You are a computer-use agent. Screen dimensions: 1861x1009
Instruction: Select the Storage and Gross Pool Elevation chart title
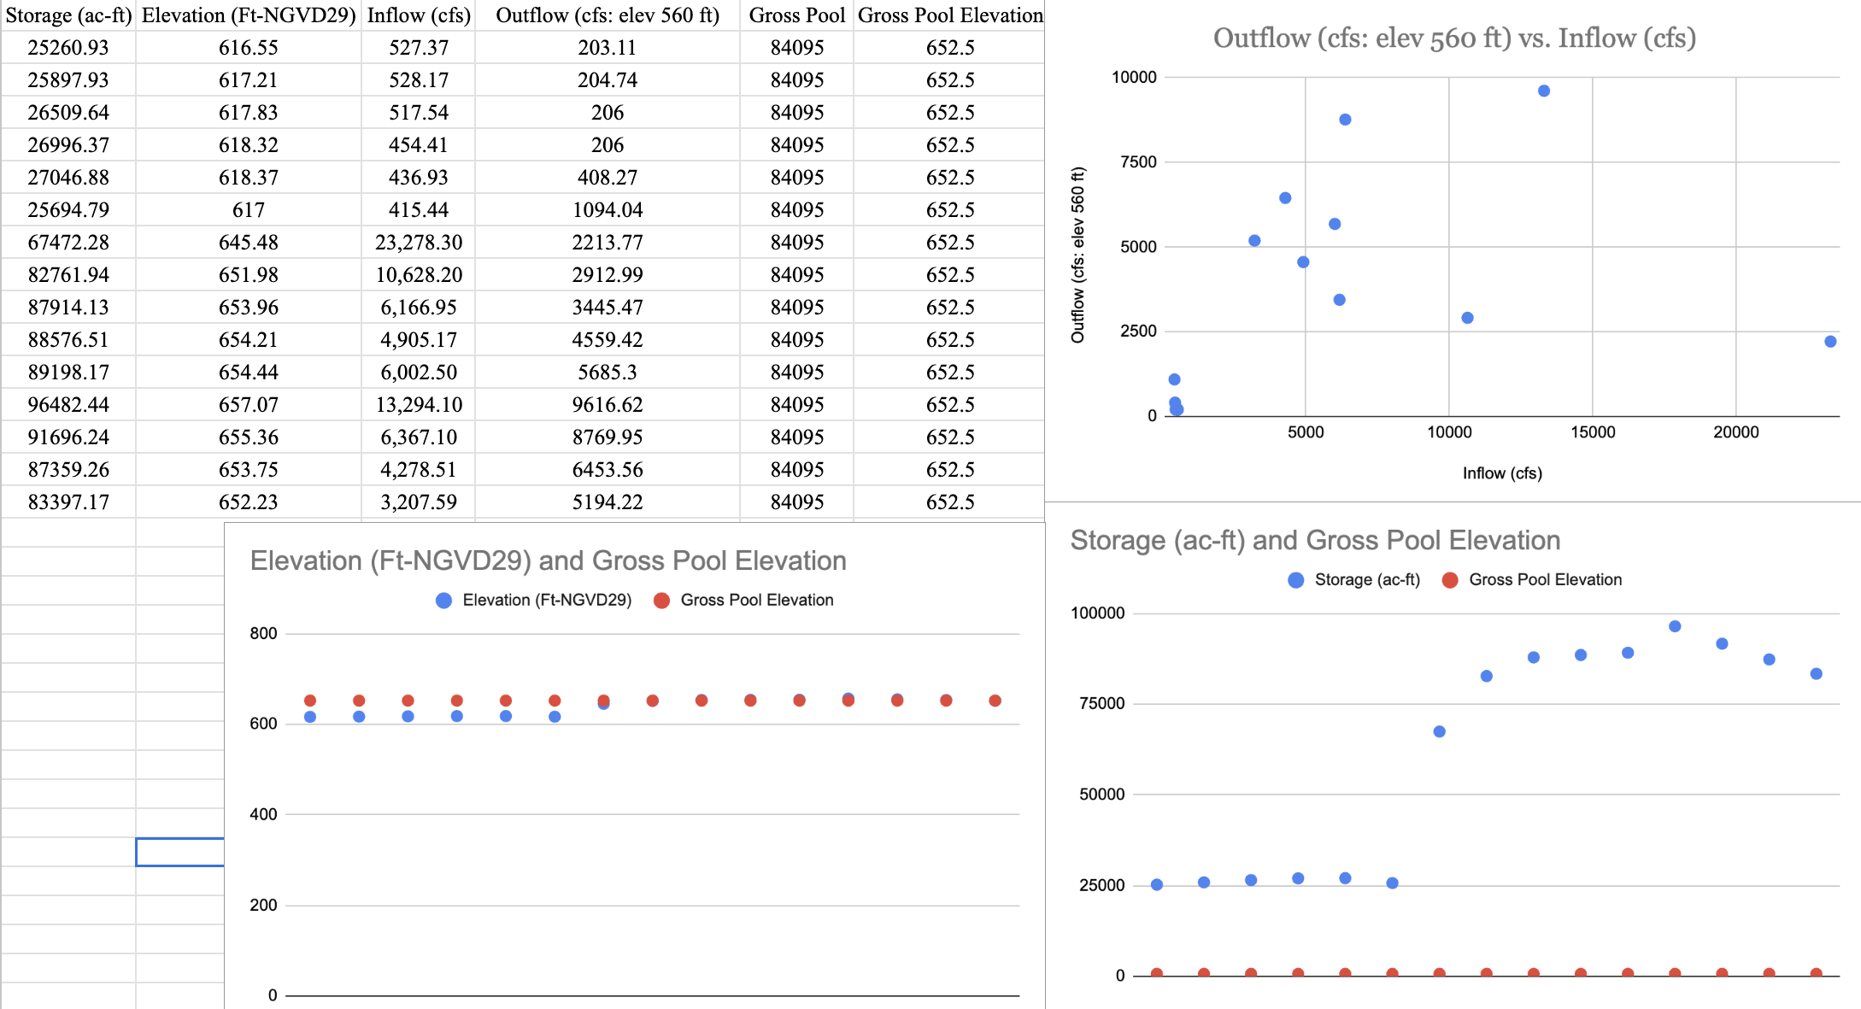pos(1315,540)
